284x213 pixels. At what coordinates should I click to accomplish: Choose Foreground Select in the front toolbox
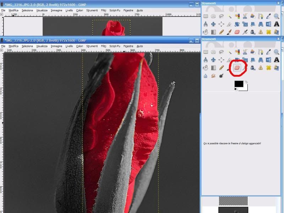pos(253,52)
